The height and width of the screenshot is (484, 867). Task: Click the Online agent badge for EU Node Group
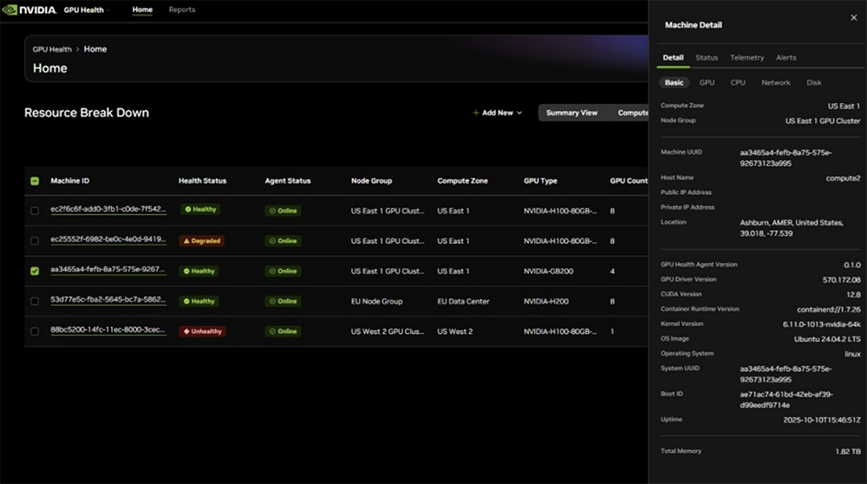click(283, 301)
